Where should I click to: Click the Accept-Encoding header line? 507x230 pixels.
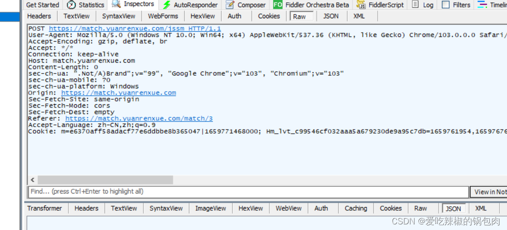click(x=98, y=42)
